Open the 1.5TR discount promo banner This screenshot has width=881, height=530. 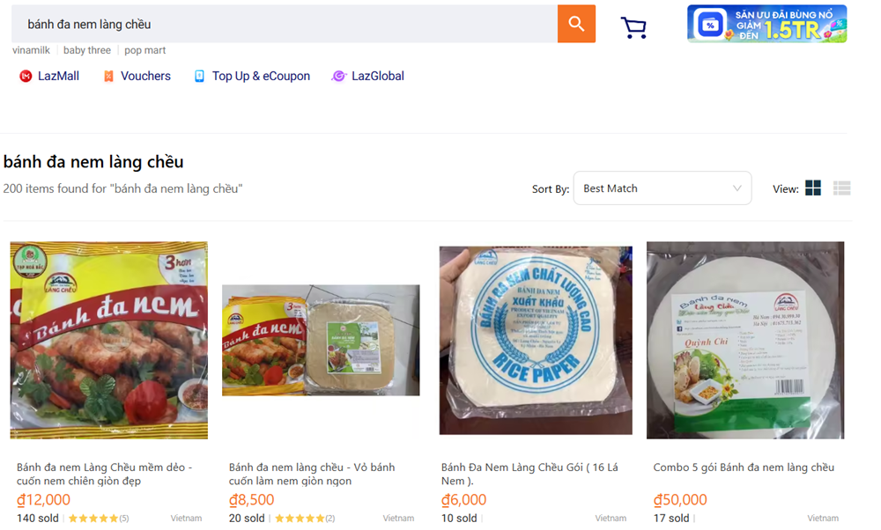tap(766, 24)
